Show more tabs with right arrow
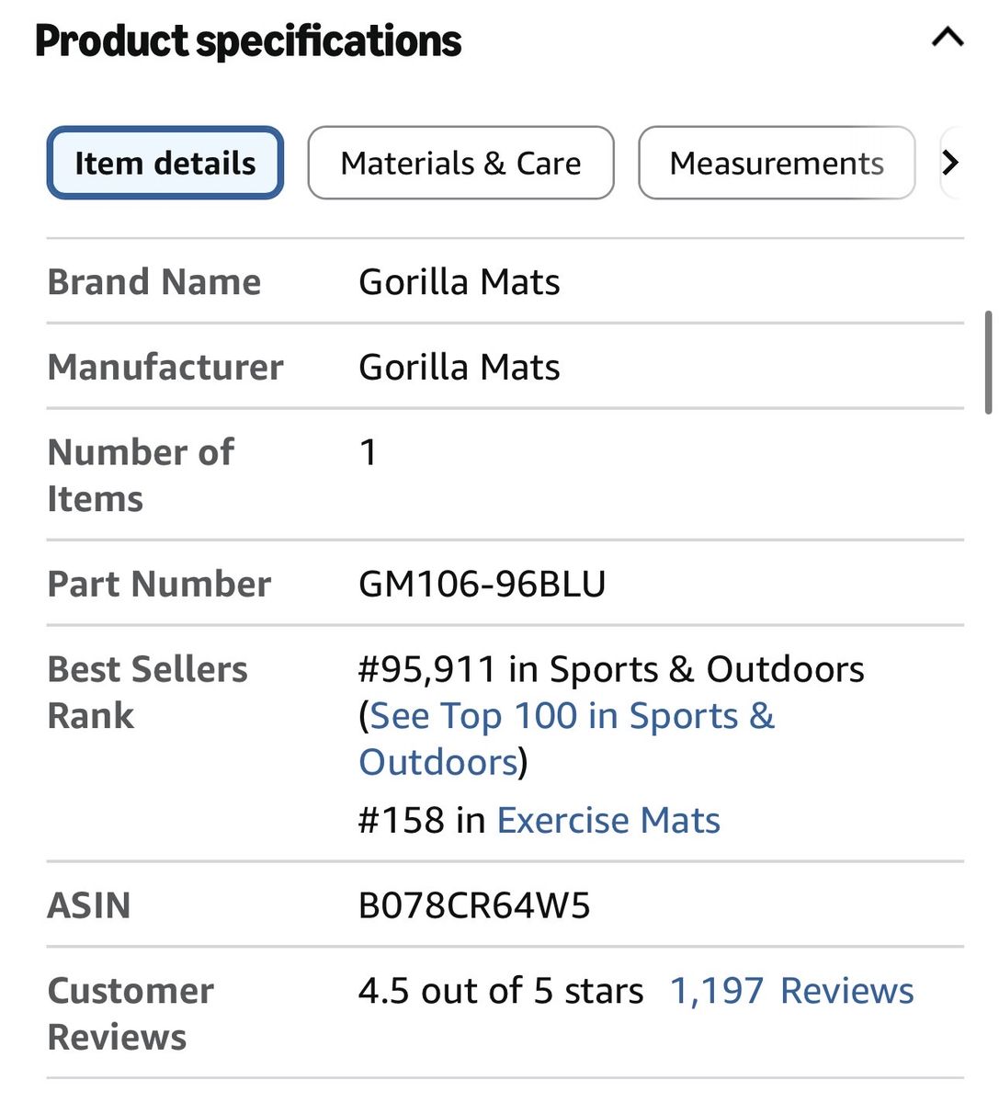 [951, 163]
